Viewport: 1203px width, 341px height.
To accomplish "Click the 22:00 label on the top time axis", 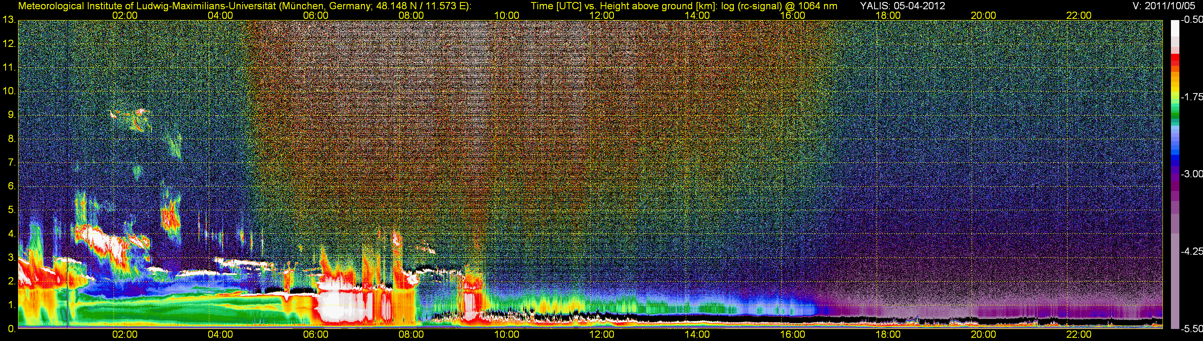I will click(1079, 15).
